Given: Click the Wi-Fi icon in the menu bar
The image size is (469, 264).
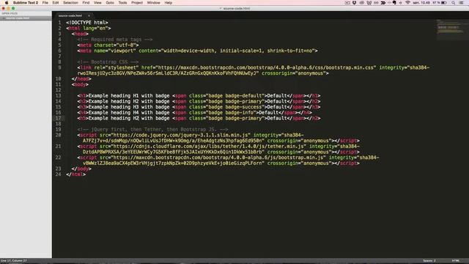Looking at the screenshot, I should 407,3.
